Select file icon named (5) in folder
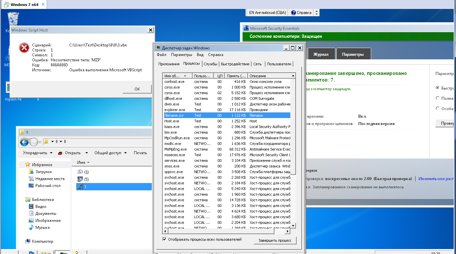456x254 pixels. [80, 179]
